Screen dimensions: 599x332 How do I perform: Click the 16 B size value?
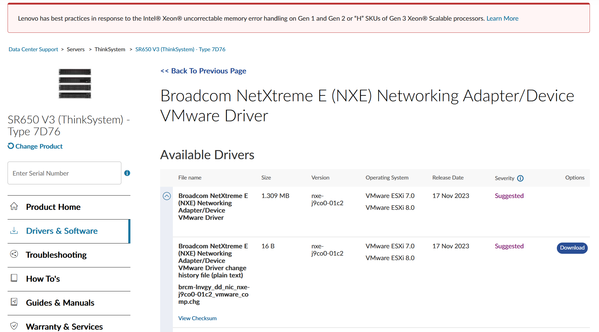(268, 246)
